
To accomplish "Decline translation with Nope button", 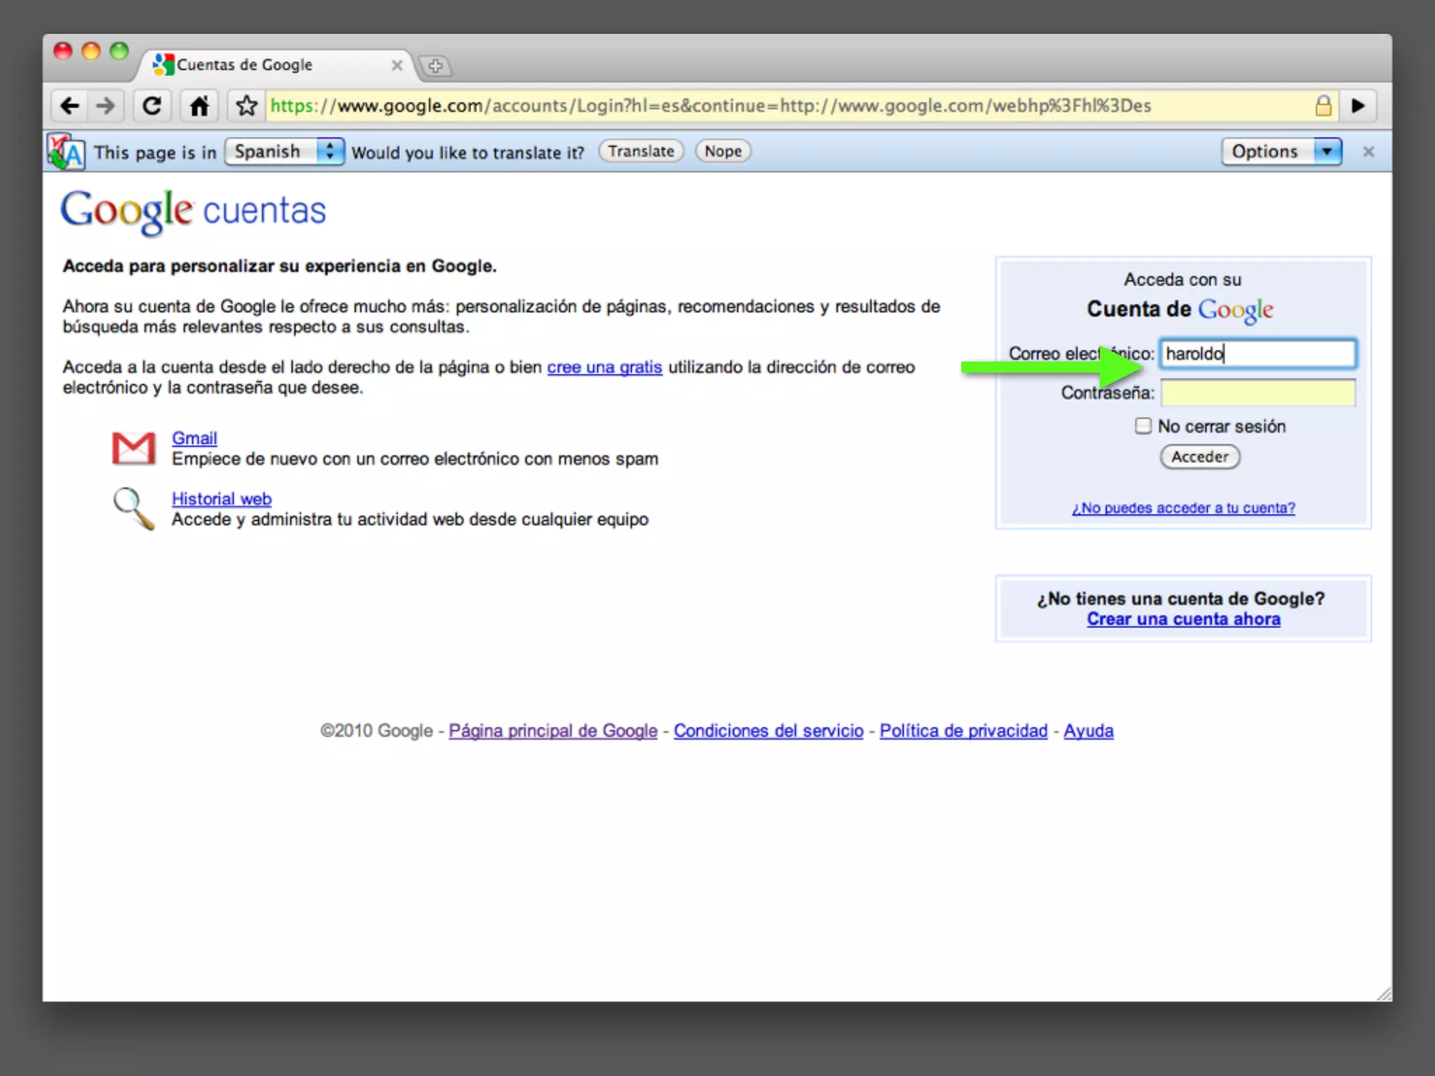I will point(723,151).
